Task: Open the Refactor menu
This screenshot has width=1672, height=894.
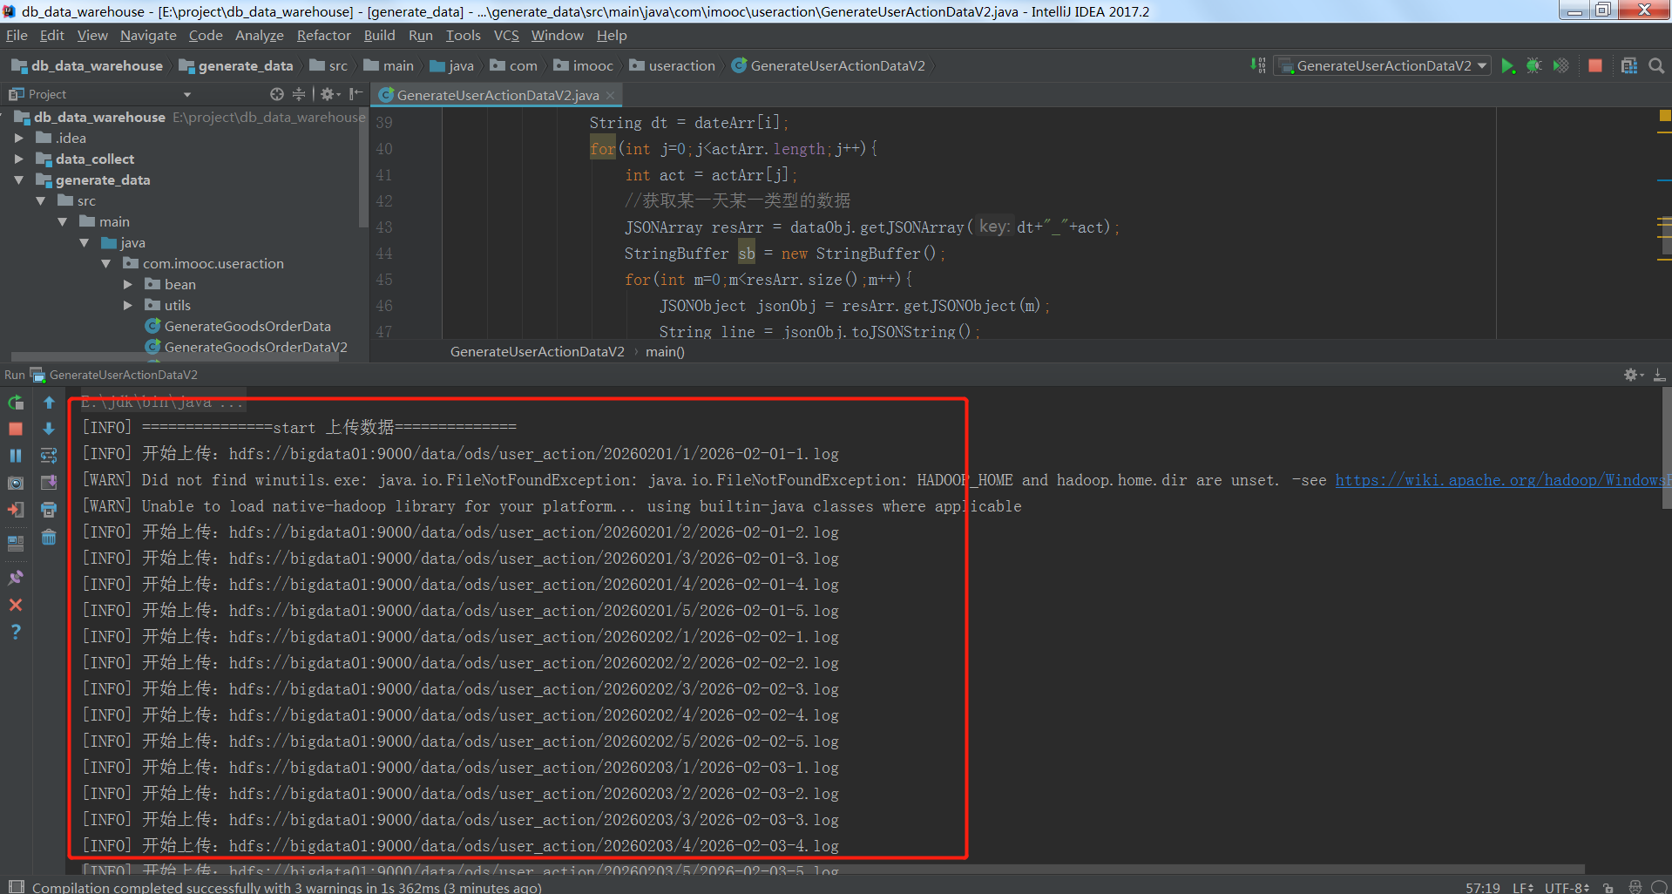Action: [323, 36]
